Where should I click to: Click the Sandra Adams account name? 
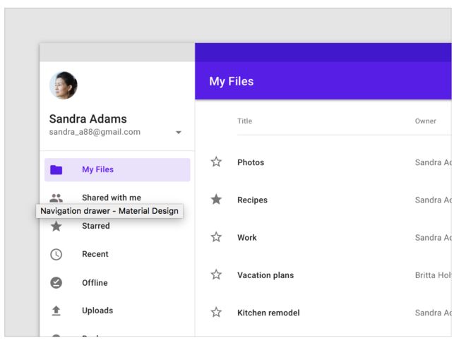tap(88, 119)
